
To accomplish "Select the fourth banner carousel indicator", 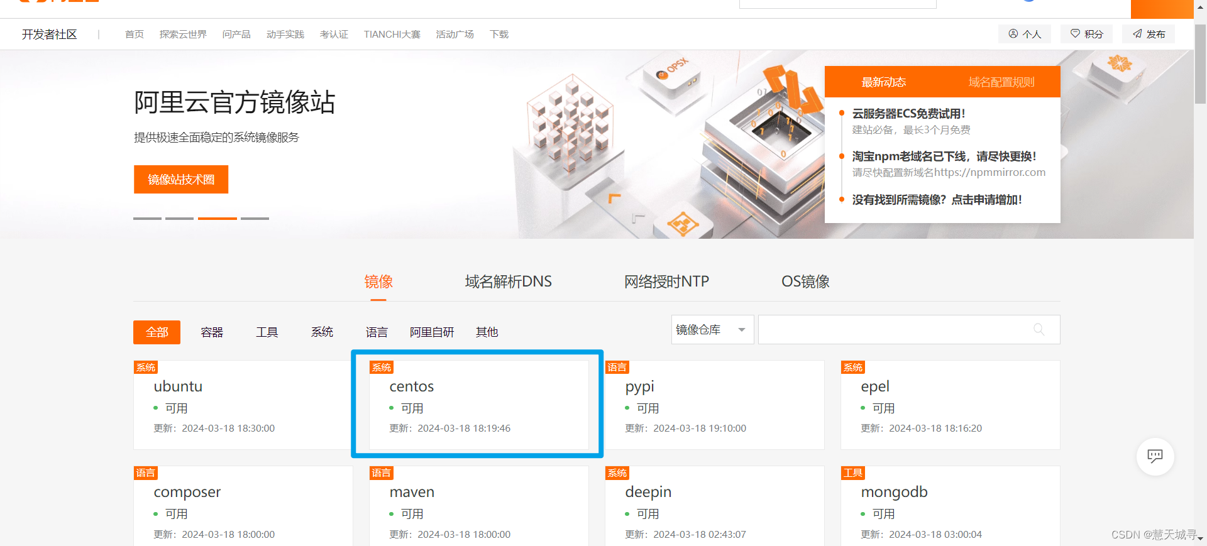I will click(x=255, y=218).
